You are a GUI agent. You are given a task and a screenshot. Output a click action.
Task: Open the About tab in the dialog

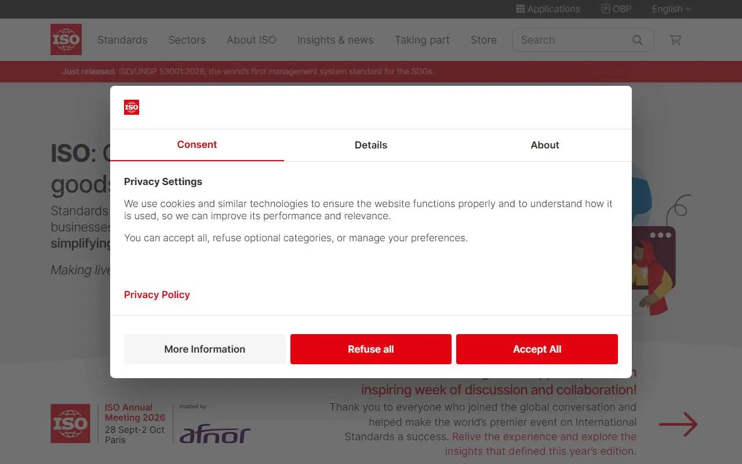pyautogui.click(x=545, y=145)
